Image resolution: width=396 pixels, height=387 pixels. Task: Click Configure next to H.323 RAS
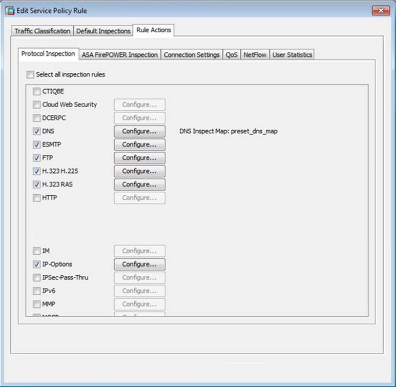pyautogui.click(x=139, y=185)
